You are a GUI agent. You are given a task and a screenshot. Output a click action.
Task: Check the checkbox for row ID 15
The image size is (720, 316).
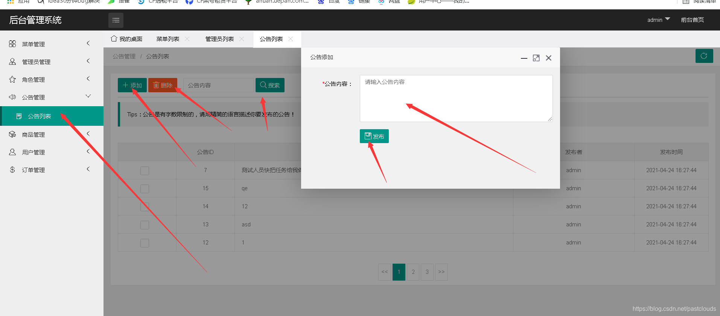pos(145,189)
